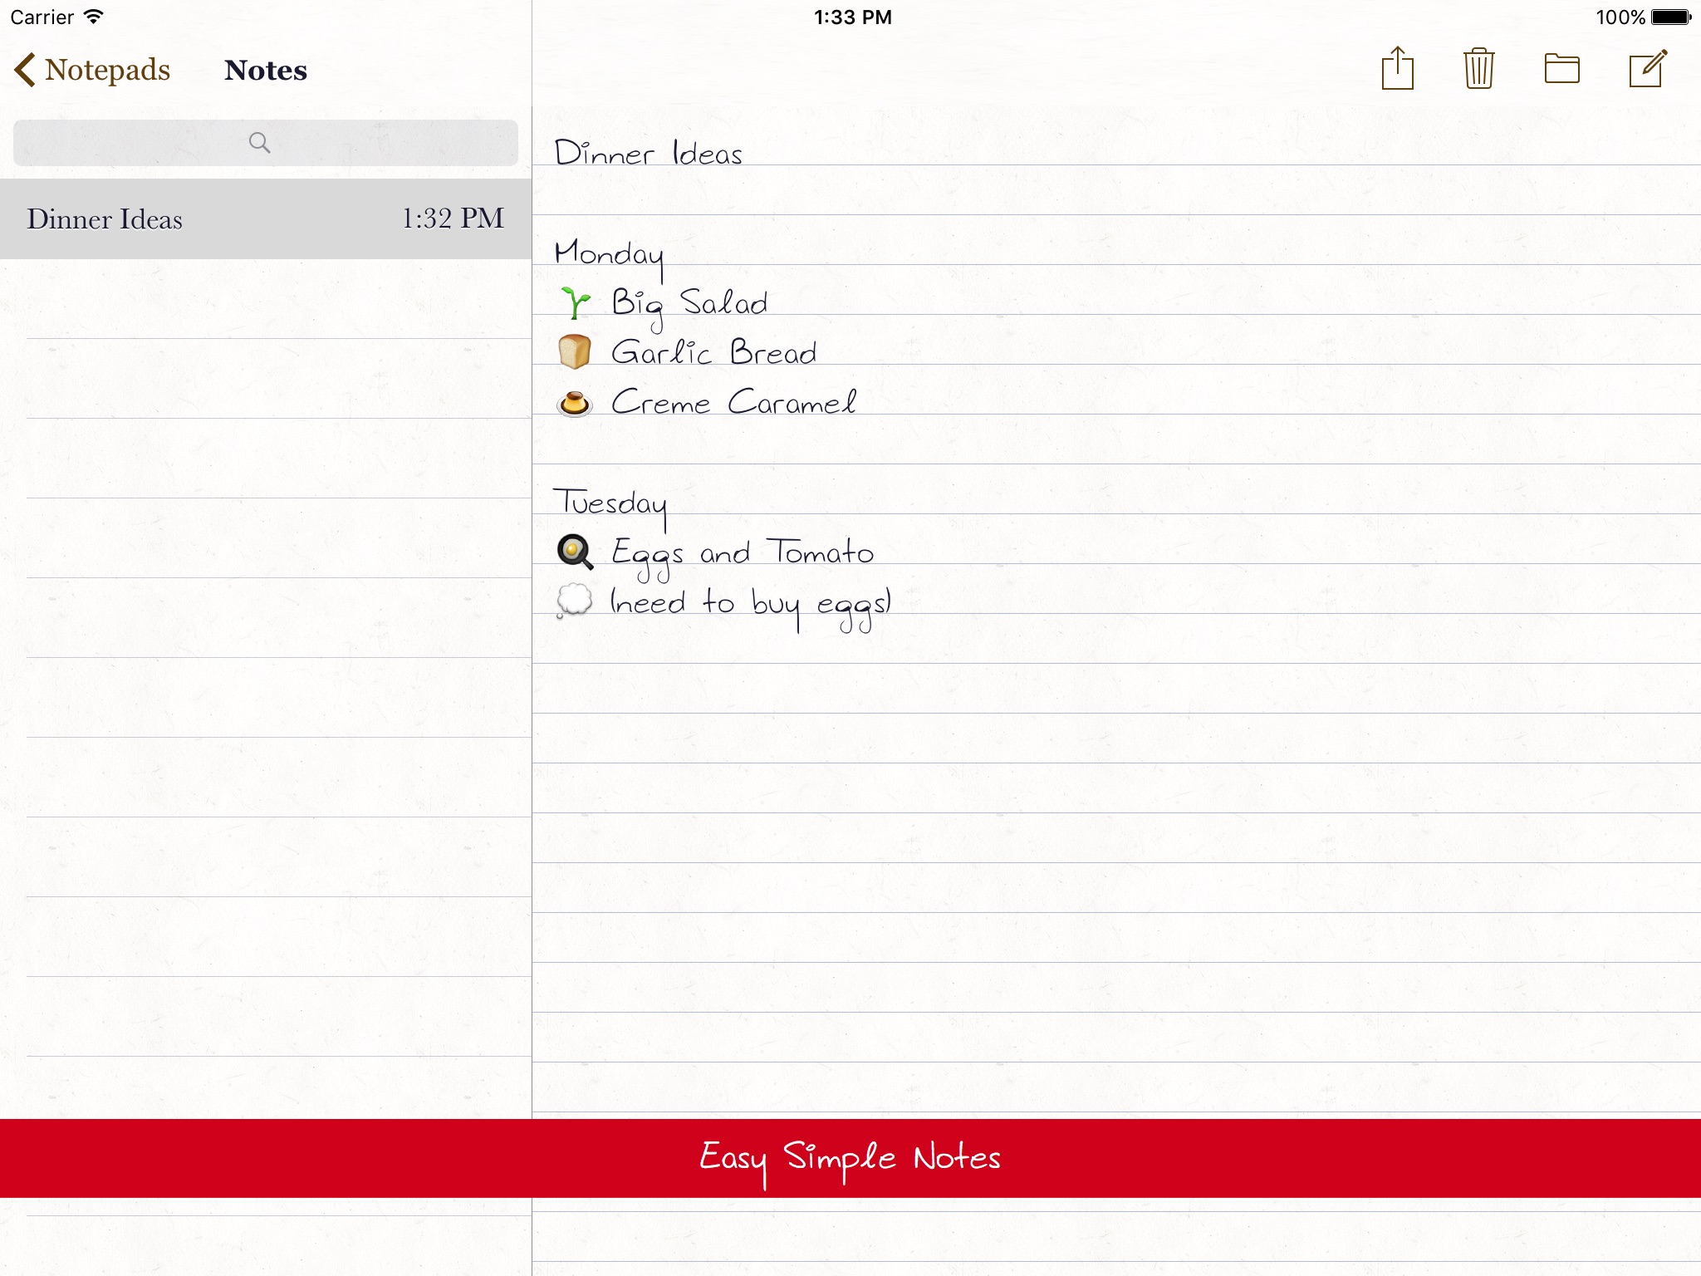This screenshot has width=1701, height=1276.
Task: Create a new note with compose icon
Action: click(x=1647, y=69)
